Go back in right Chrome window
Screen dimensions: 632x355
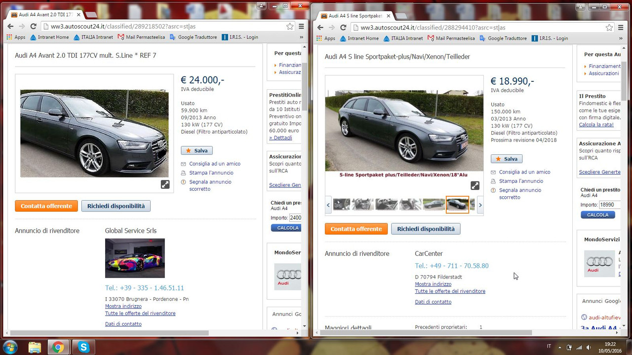tap(320, 28)
